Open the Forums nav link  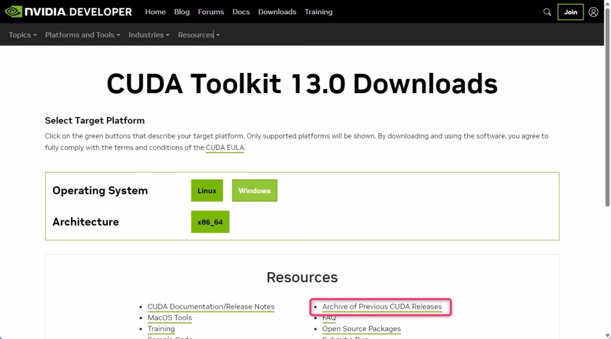[211, 12]
